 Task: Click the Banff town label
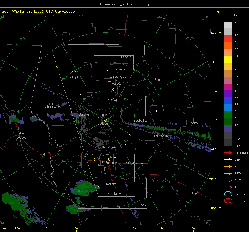coord(46,154)
